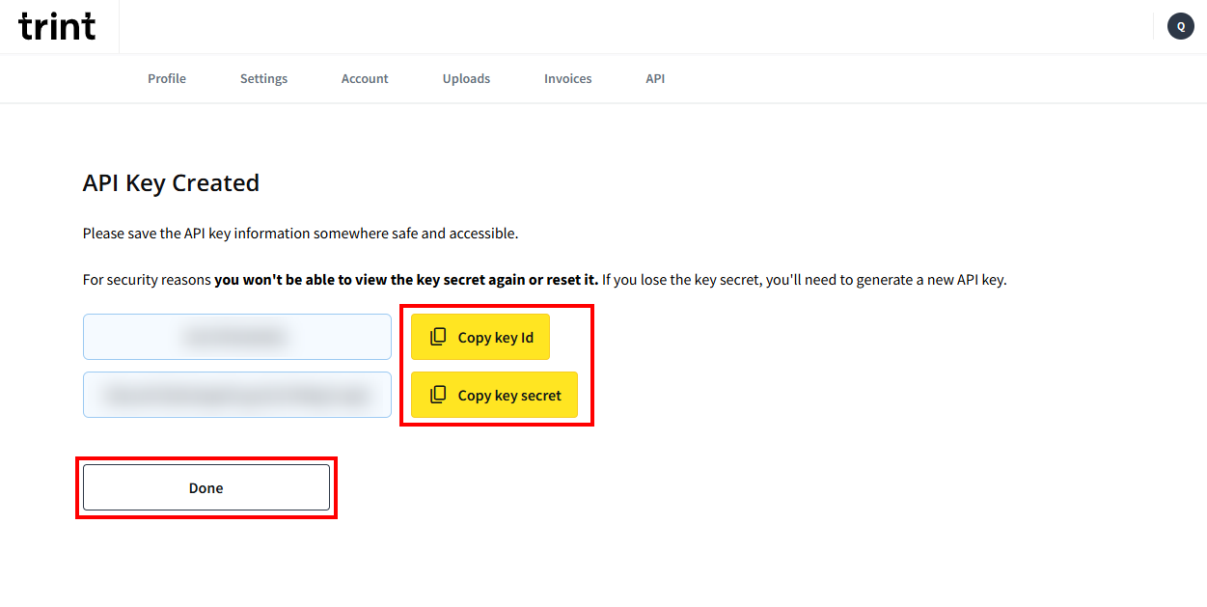The width and height of the screenshot is (1207, 607).
Task: Open the Settings tab
Action: coord(263,78)
